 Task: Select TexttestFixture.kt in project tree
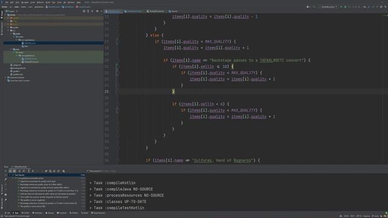coord(31,62)
